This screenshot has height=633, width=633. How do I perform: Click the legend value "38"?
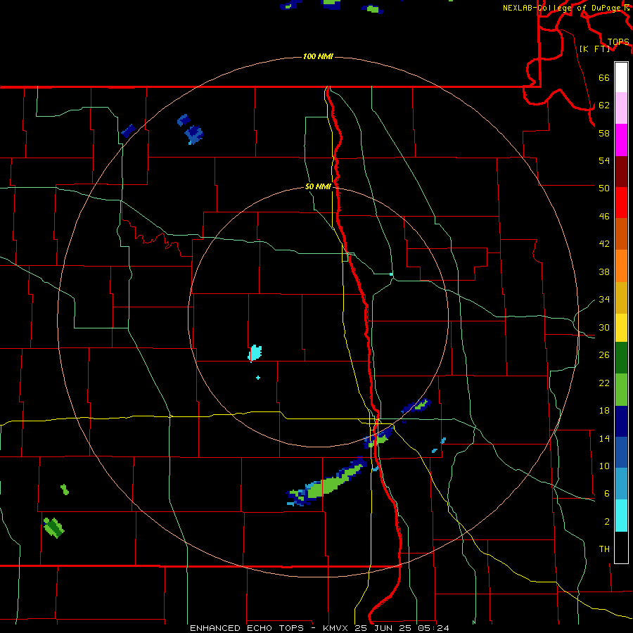coord(604,271)
